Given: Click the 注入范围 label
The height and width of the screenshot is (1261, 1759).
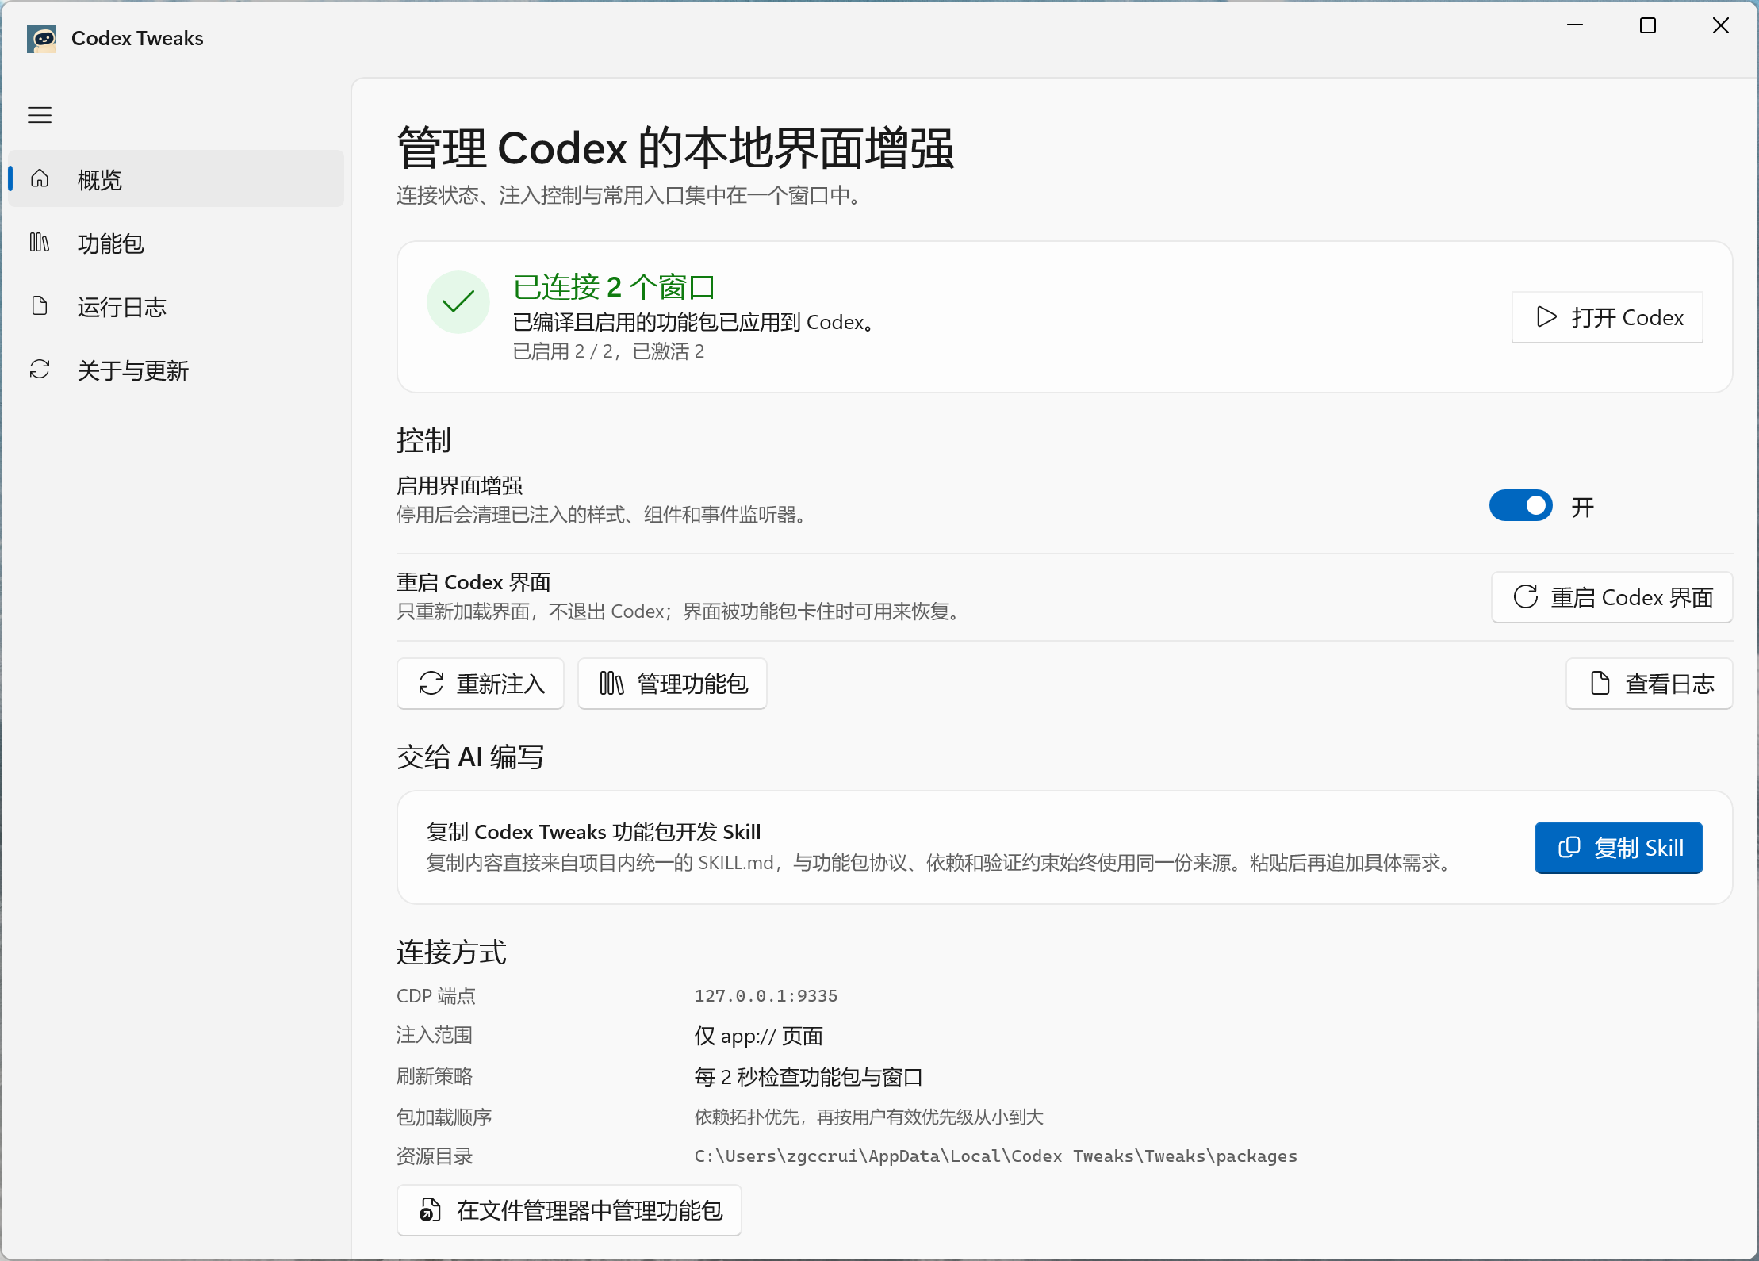Looking at the screenshot, I should pyautogui.click(x=435, y=1036).
